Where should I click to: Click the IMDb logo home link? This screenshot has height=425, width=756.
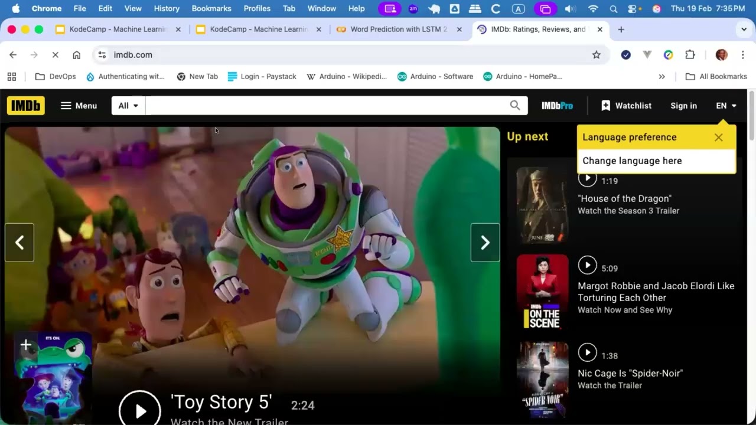tap(26, 106)
